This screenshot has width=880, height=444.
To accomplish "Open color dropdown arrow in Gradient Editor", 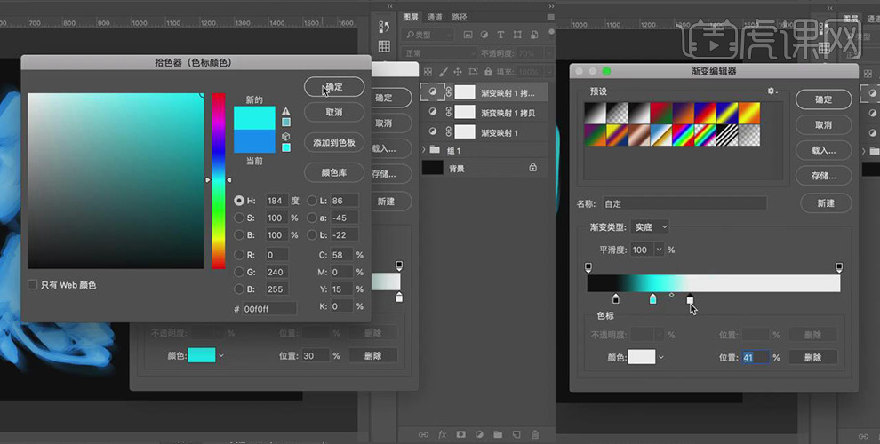I will [x=661, y=357].
